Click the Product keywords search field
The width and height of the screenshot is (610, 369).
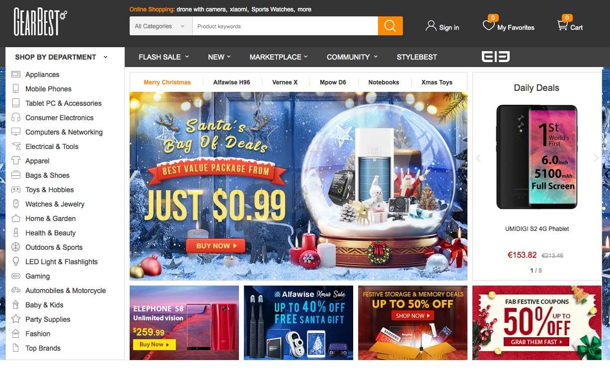pos(285,26)
